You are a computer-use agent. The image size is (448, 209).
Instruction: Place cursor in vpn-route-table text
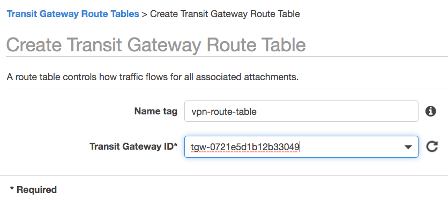pyautogui.click(x=223, y=112)
